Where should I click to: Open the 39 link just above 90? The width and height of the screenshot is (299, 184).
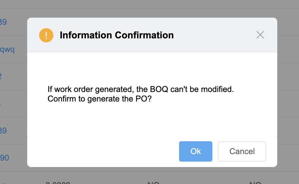[x=3, y=130]
